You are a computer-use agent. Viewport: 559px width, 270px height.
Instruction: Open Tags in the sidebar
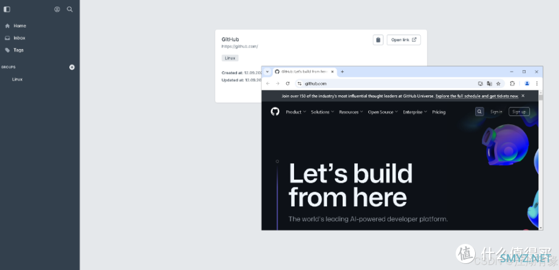coord(18,50)
